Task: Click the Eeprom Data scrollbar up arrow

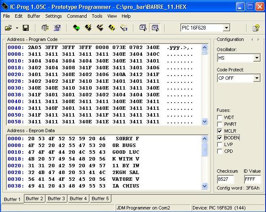Action: click(x=205, y=139)
